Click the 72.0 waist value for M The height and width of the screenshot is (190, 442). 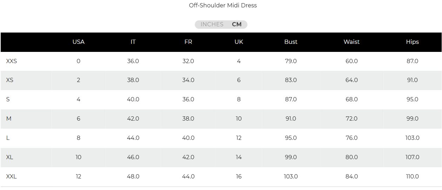[351, 119]
